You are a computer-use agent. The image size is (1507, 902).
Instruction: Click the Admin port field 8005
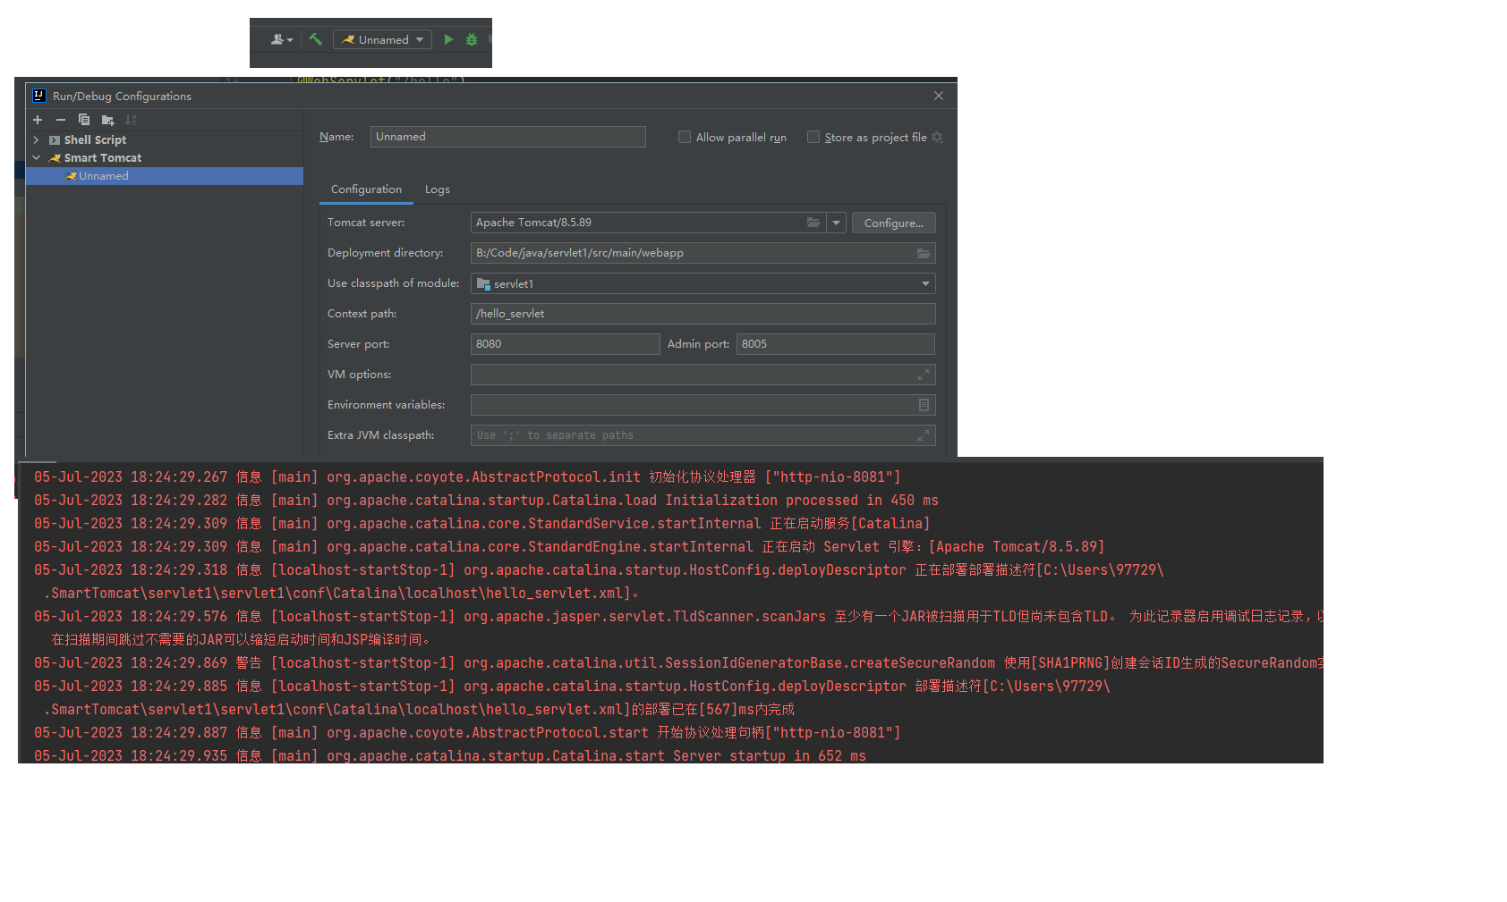(835, 344)
